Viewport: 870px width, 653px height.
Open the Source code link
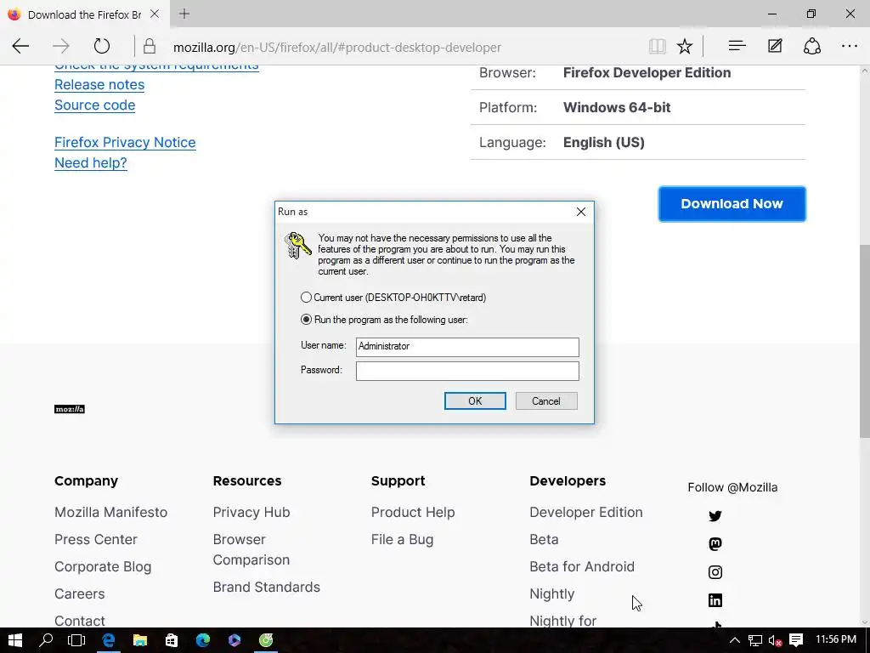coord(95,105)
